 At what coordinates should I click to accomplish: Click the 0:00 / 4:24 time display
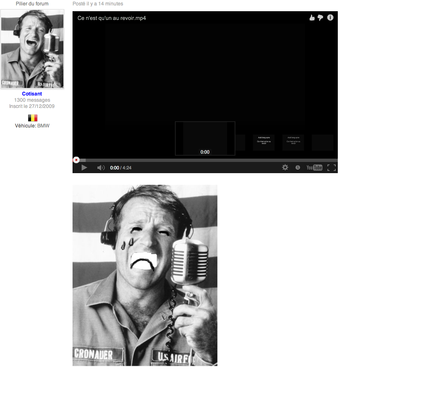[121, 168]
